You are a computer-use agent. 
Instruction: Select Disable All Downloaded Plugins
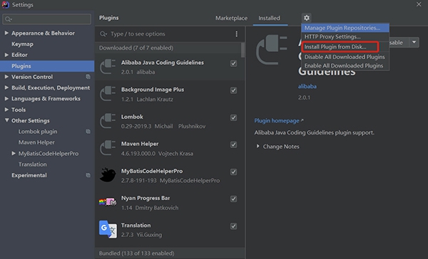[x=345, y=57]
